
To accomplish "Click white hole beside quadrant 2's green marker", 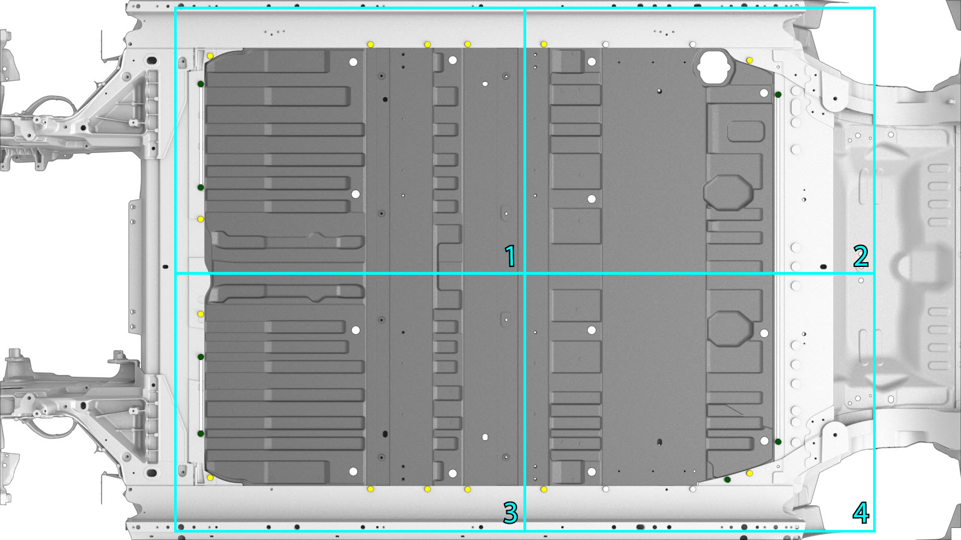I will 764,93.
